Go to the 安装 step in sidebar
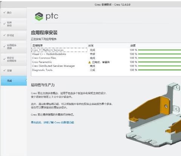Image resolution: width=181 pixels, height=156 pixels. (14, 70)
